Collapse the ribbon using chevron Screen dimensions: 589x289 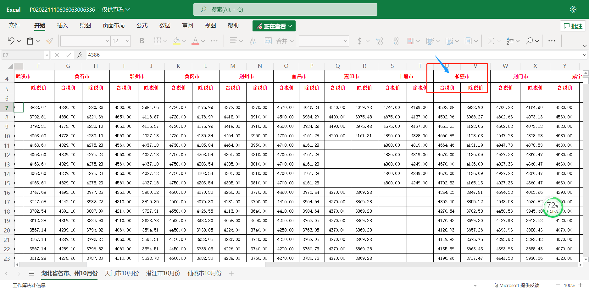click(585, 46)
